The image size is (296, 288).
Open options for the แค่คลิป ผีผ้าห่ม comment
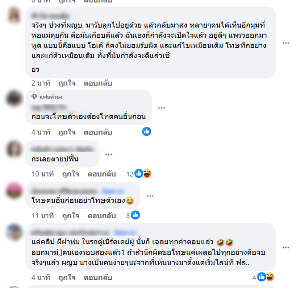coord(286,247)
